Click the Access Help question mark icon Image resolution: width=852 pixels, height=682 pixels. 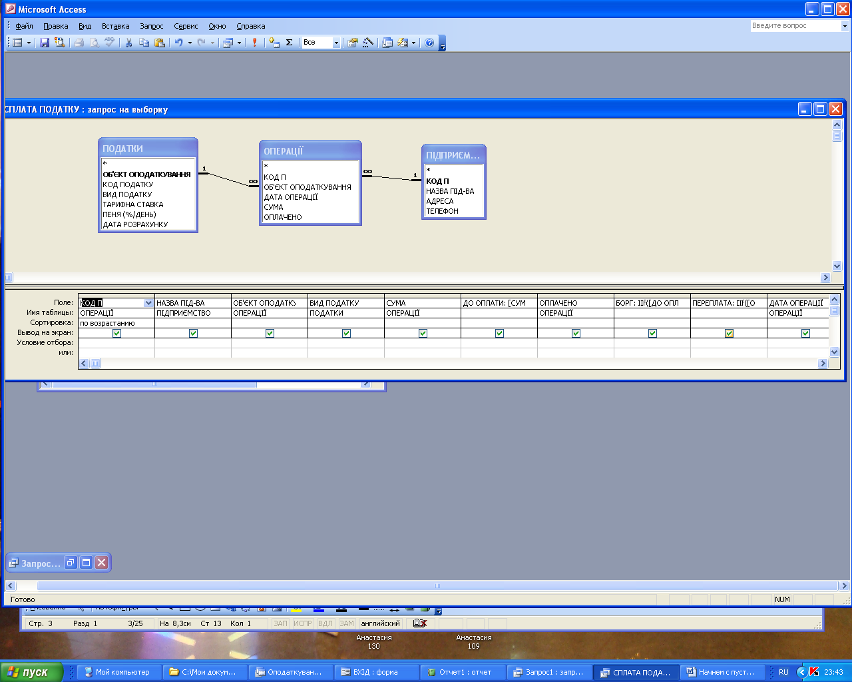(x=429, y=43)
